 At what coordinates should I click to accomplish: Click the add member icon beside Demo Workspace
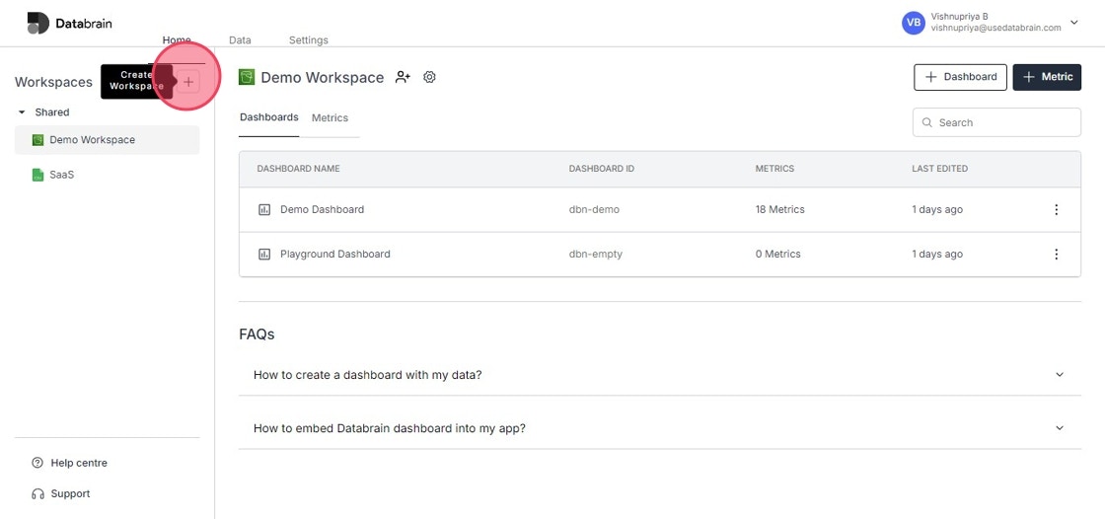[x=403, y=77]
